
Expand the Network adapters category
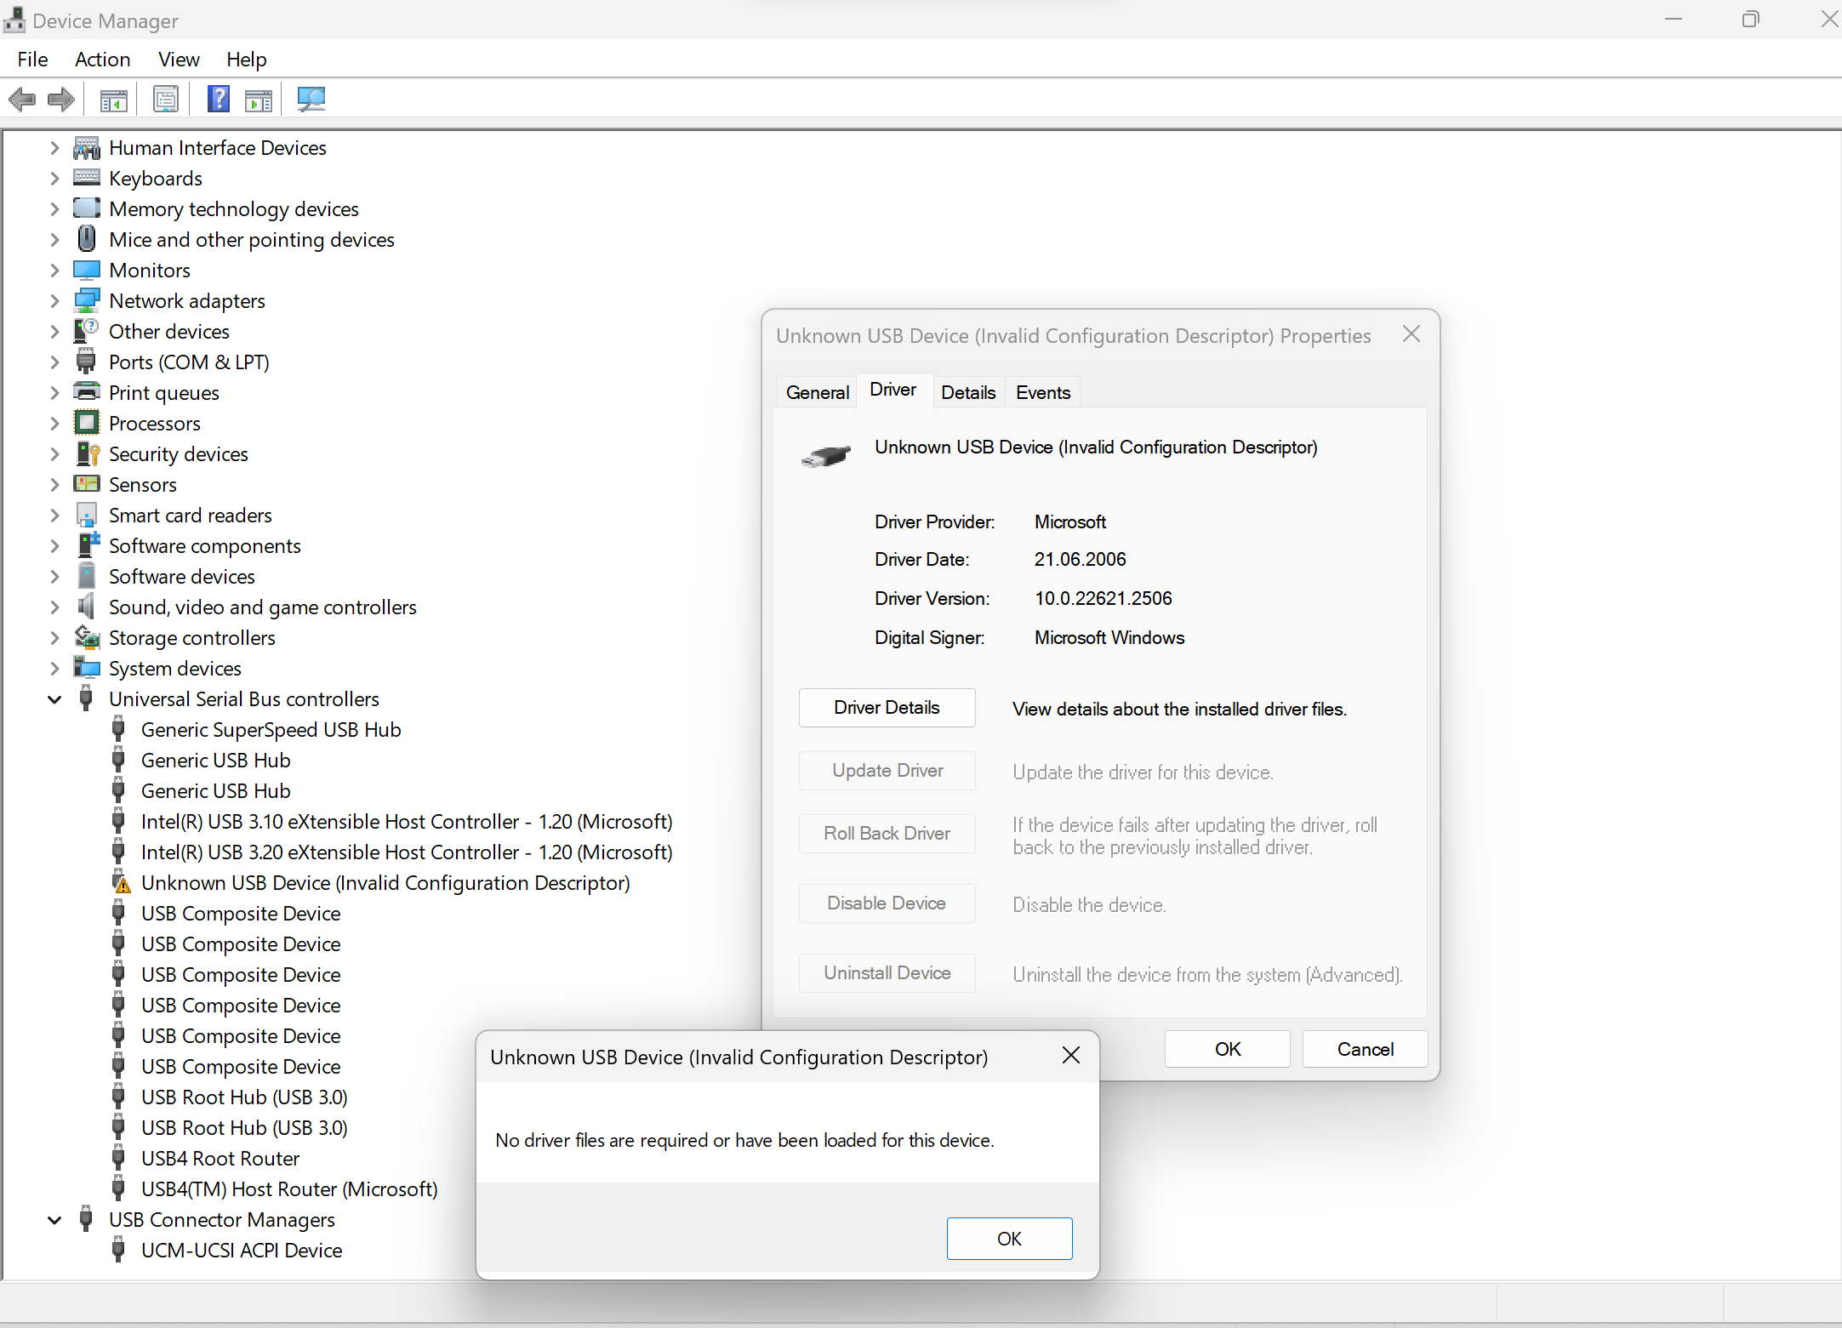[54, 301]
